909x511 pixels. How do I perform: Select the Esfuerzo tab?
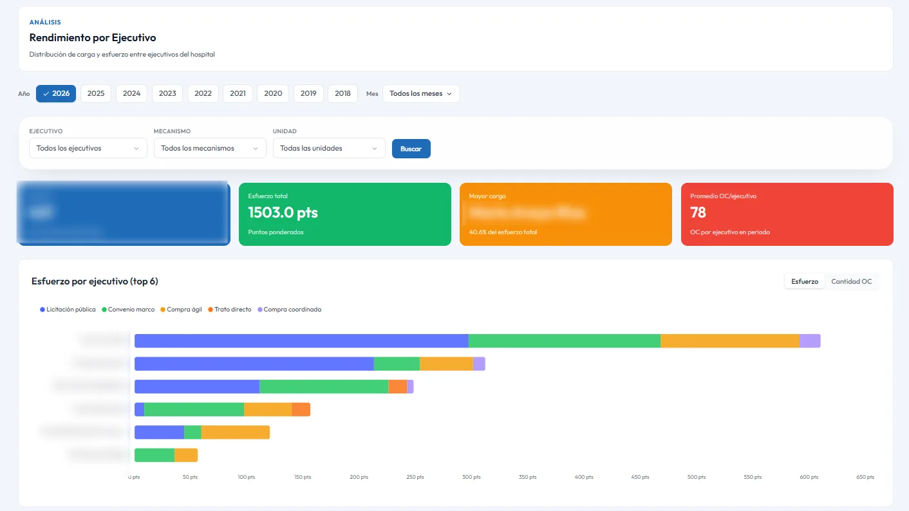tap(804, 281)
